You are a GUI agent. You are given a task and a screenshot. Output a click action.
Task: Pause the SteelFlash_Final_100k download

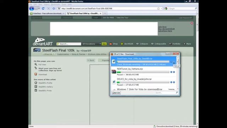coord(171,62)
